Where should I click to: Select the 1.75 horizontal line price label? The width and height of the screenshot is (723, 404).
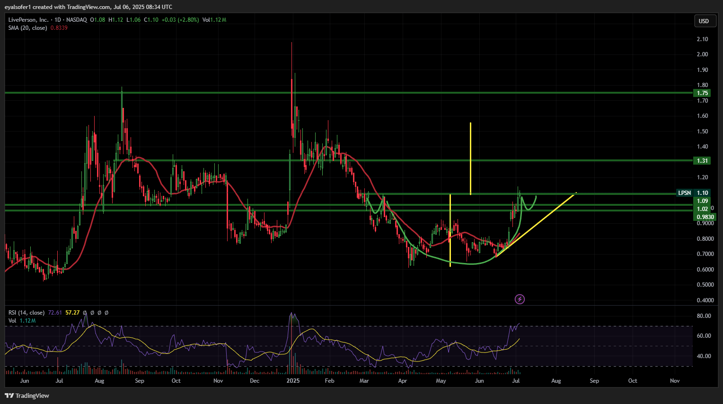[702, 93]
